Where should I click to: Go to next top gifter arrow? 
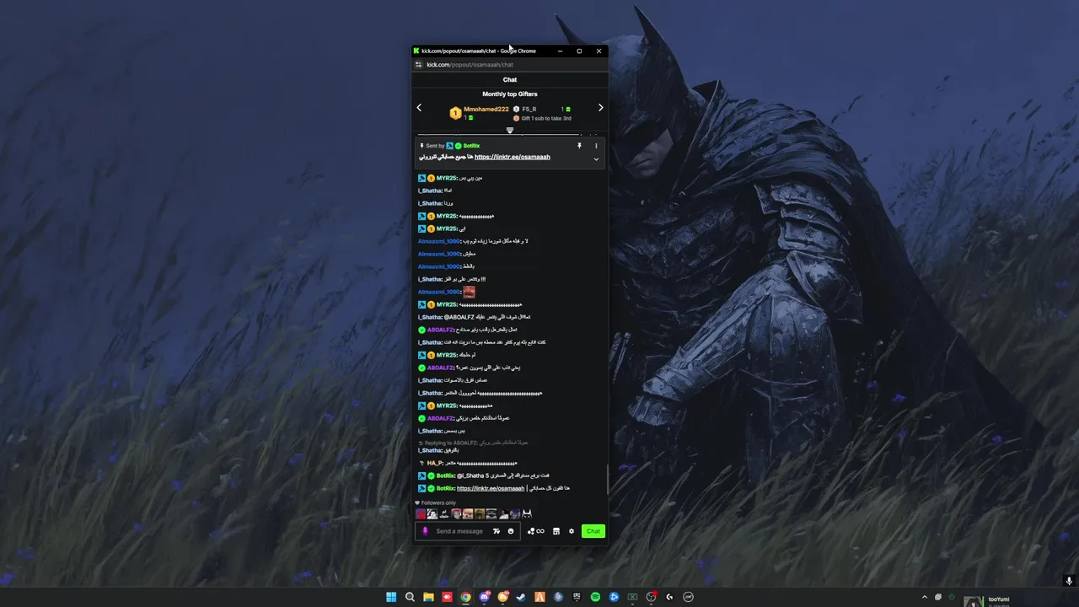tap(600, 108)
